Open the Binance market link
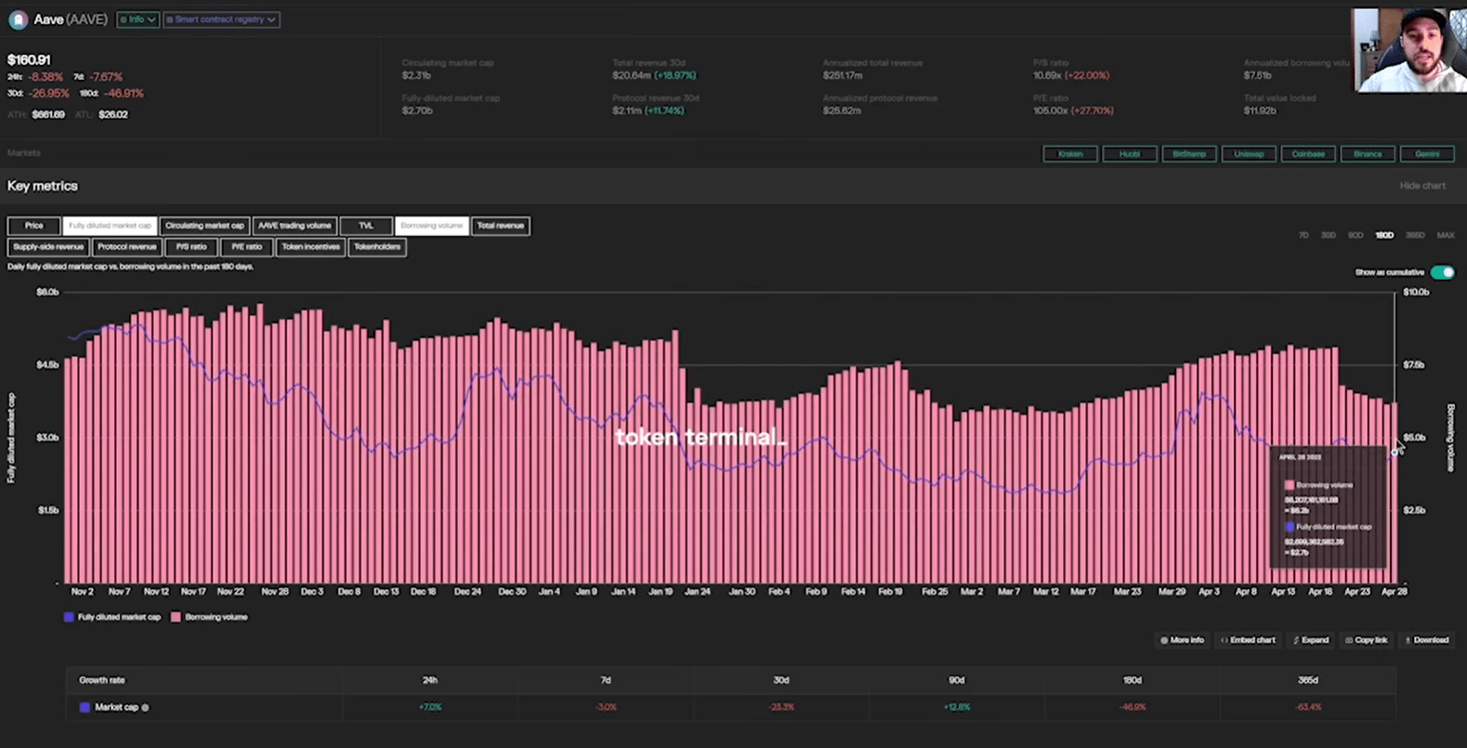 (x=1368, y=154)
